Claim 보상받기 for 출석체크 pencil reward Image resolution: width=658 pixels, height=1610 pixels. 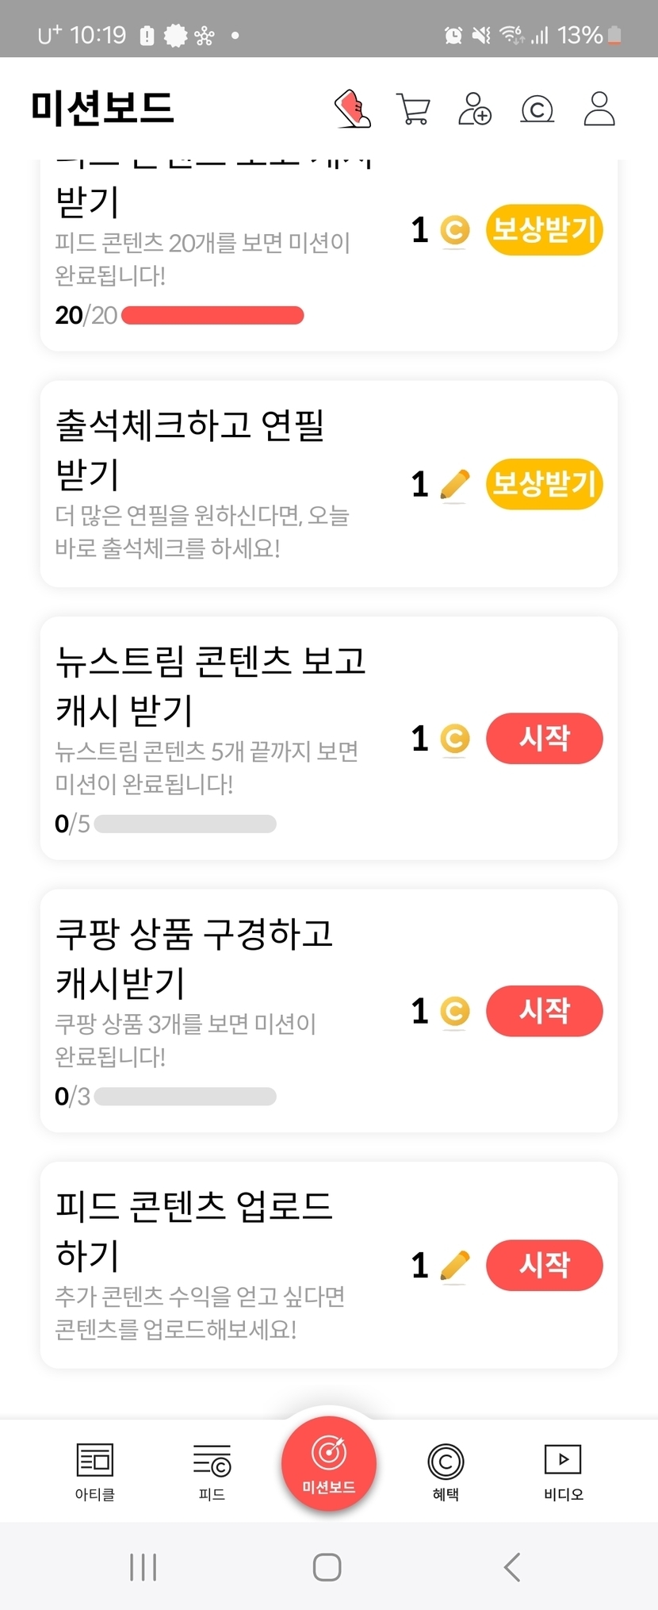(544, 483)
